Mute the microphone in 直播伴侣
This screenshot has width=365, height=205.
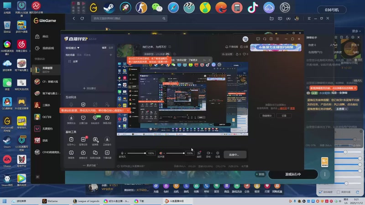click(122, 153)
